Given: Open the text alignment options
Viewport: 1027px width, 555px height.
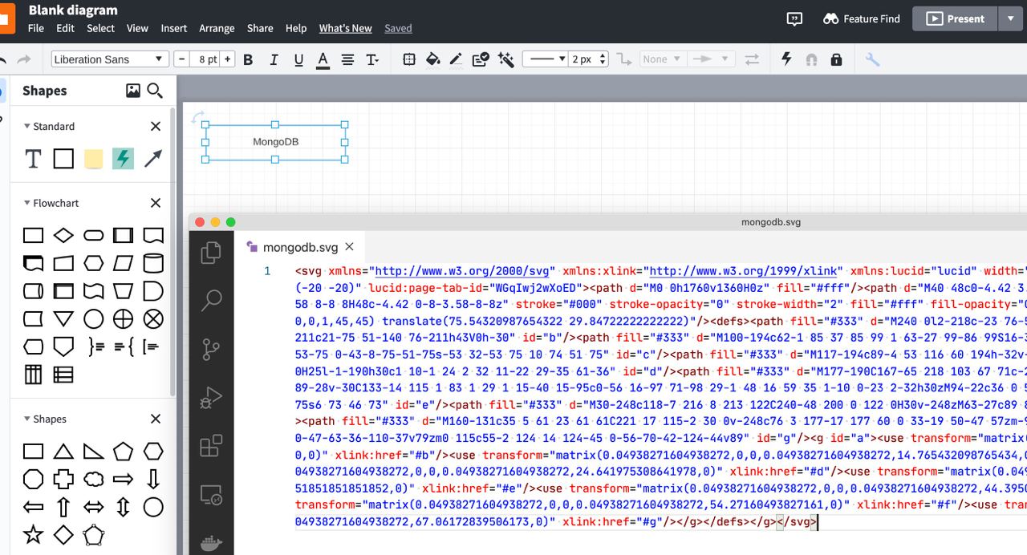Looking at the screenshot, I should click(x=347, y=59).
